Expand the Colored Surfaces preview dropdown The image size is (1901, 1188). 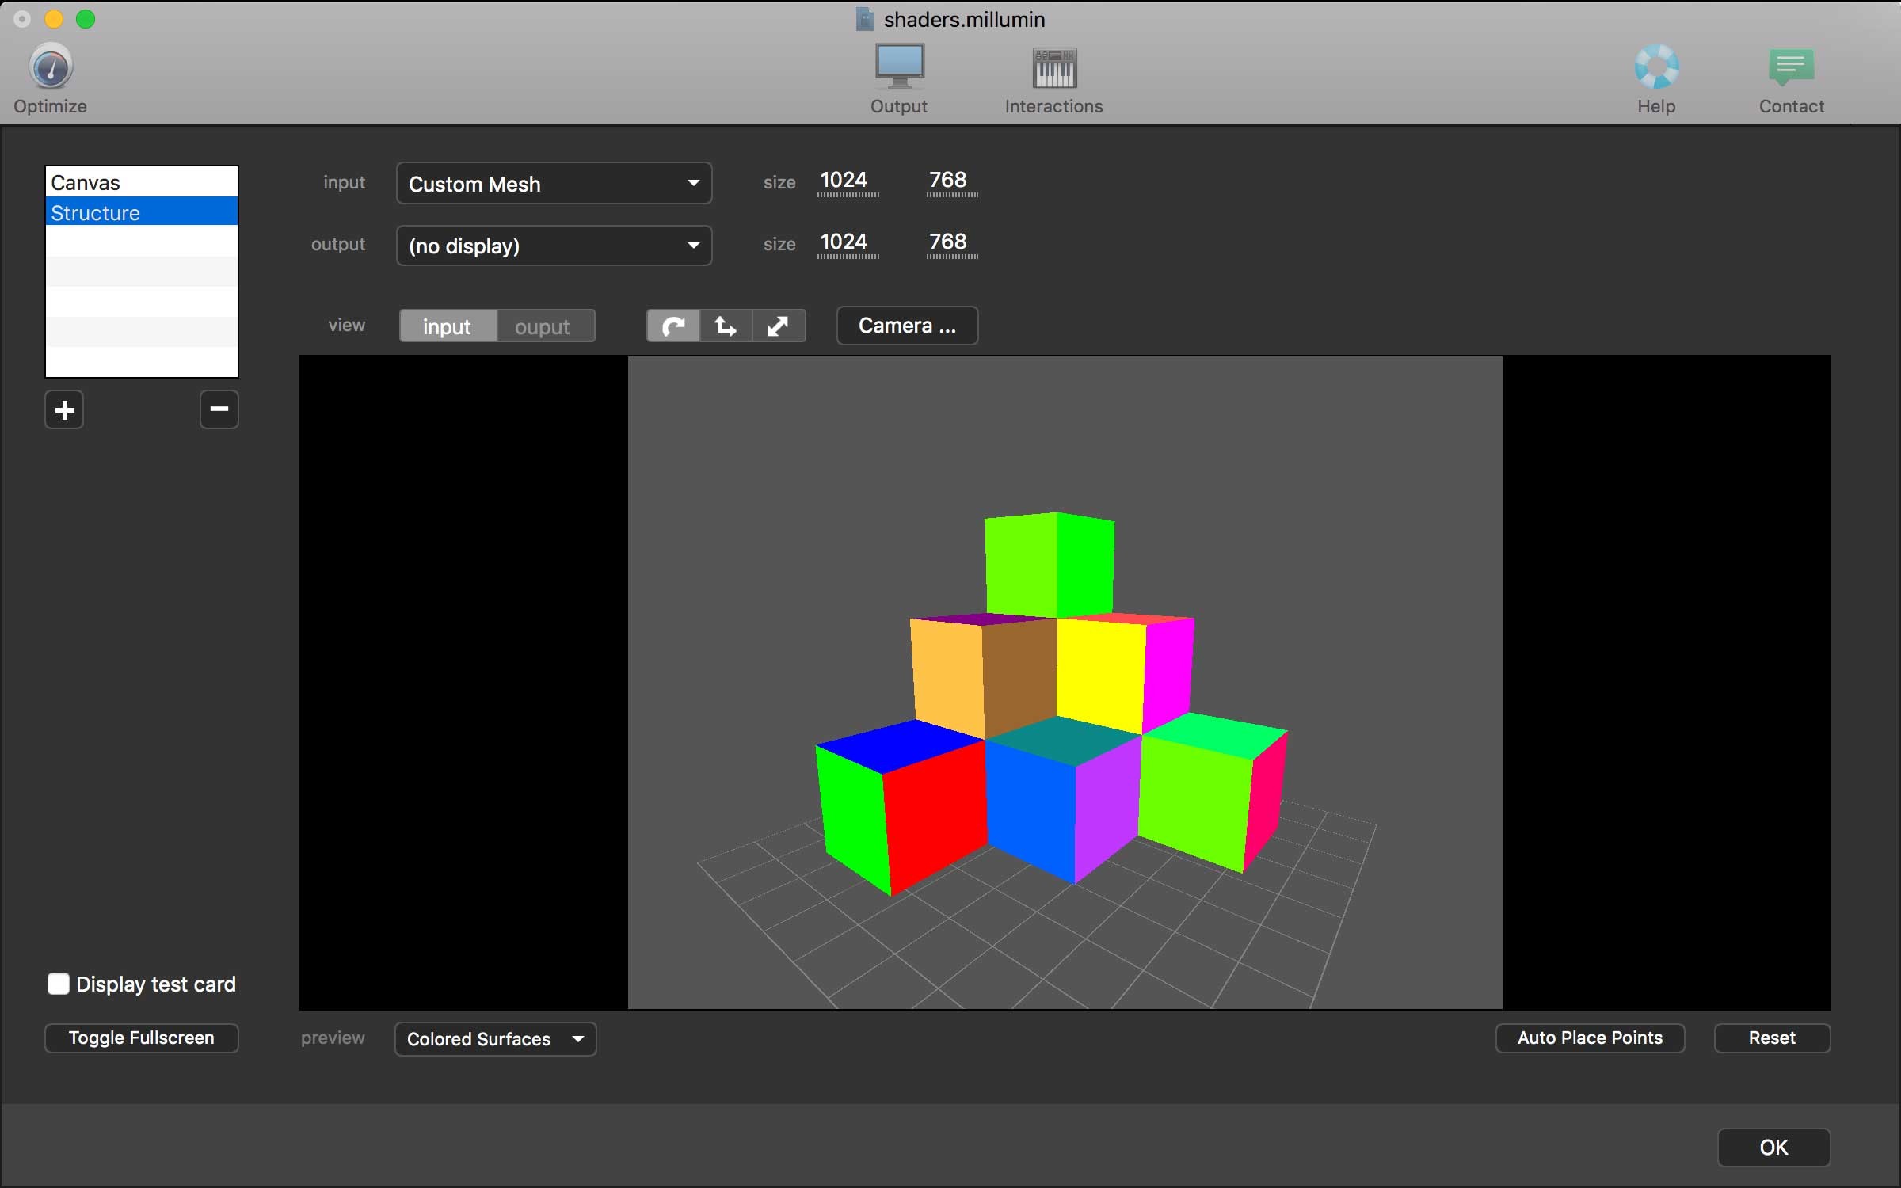[576, 1039]
